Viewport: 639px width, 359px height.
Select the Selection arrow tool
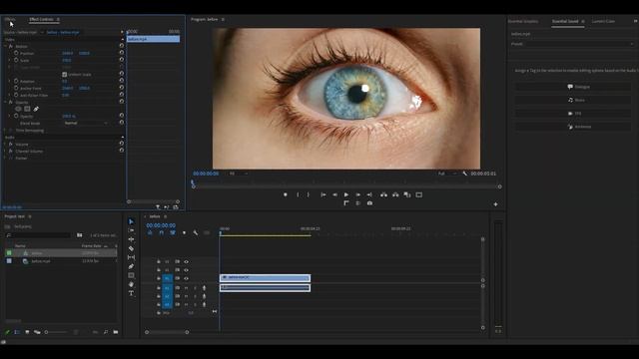(x=131, y=221)
